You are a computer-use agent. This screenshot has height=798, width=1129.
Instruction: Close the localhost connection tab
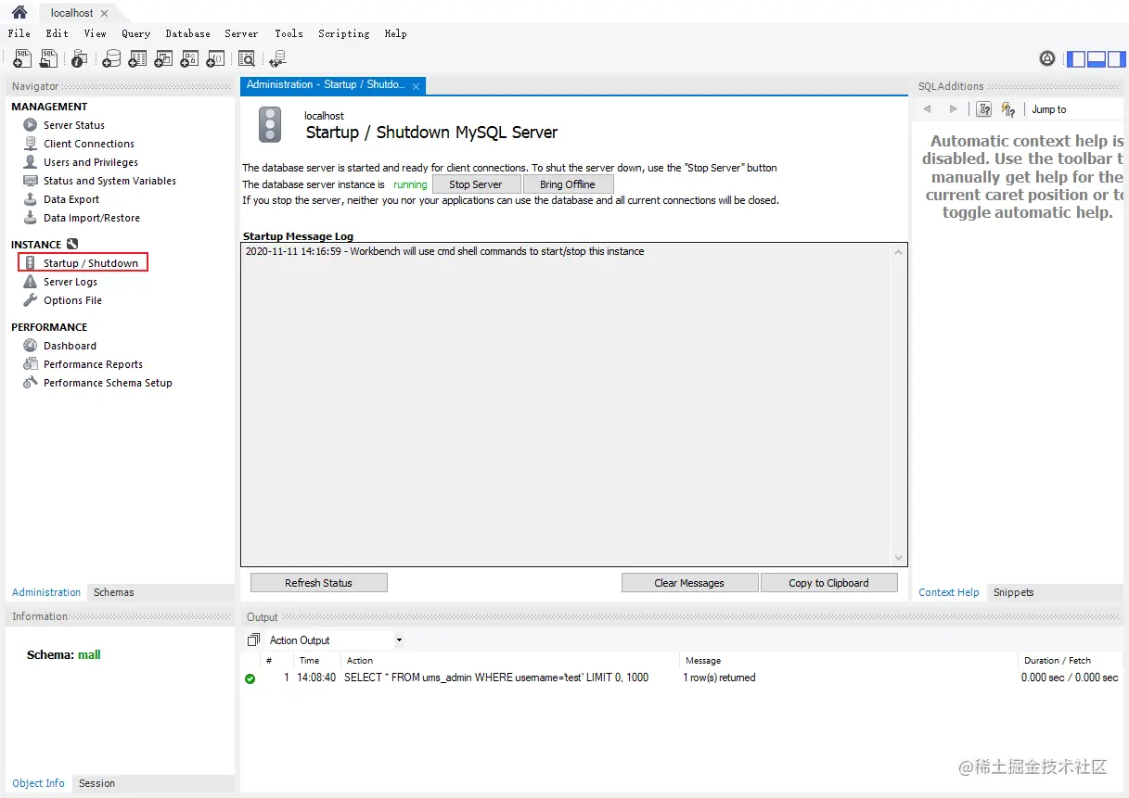click(x=104, y=14)
